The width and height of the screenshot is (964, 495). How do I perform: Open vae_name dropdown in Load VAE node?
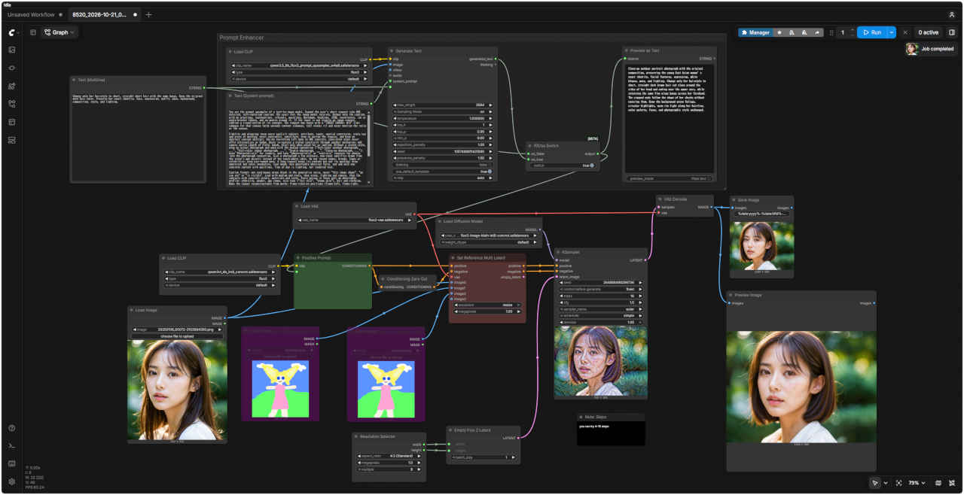pos(354,220)
